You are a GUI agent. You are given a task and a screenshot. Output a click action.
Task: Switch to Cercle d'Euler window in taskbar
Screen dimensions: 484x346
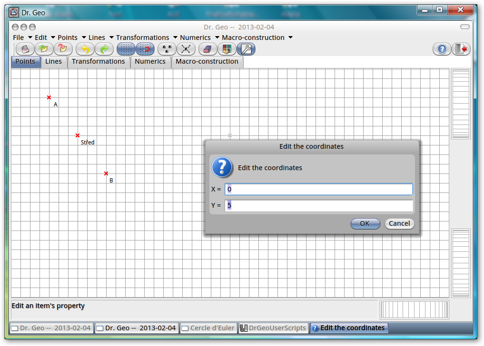208,328
